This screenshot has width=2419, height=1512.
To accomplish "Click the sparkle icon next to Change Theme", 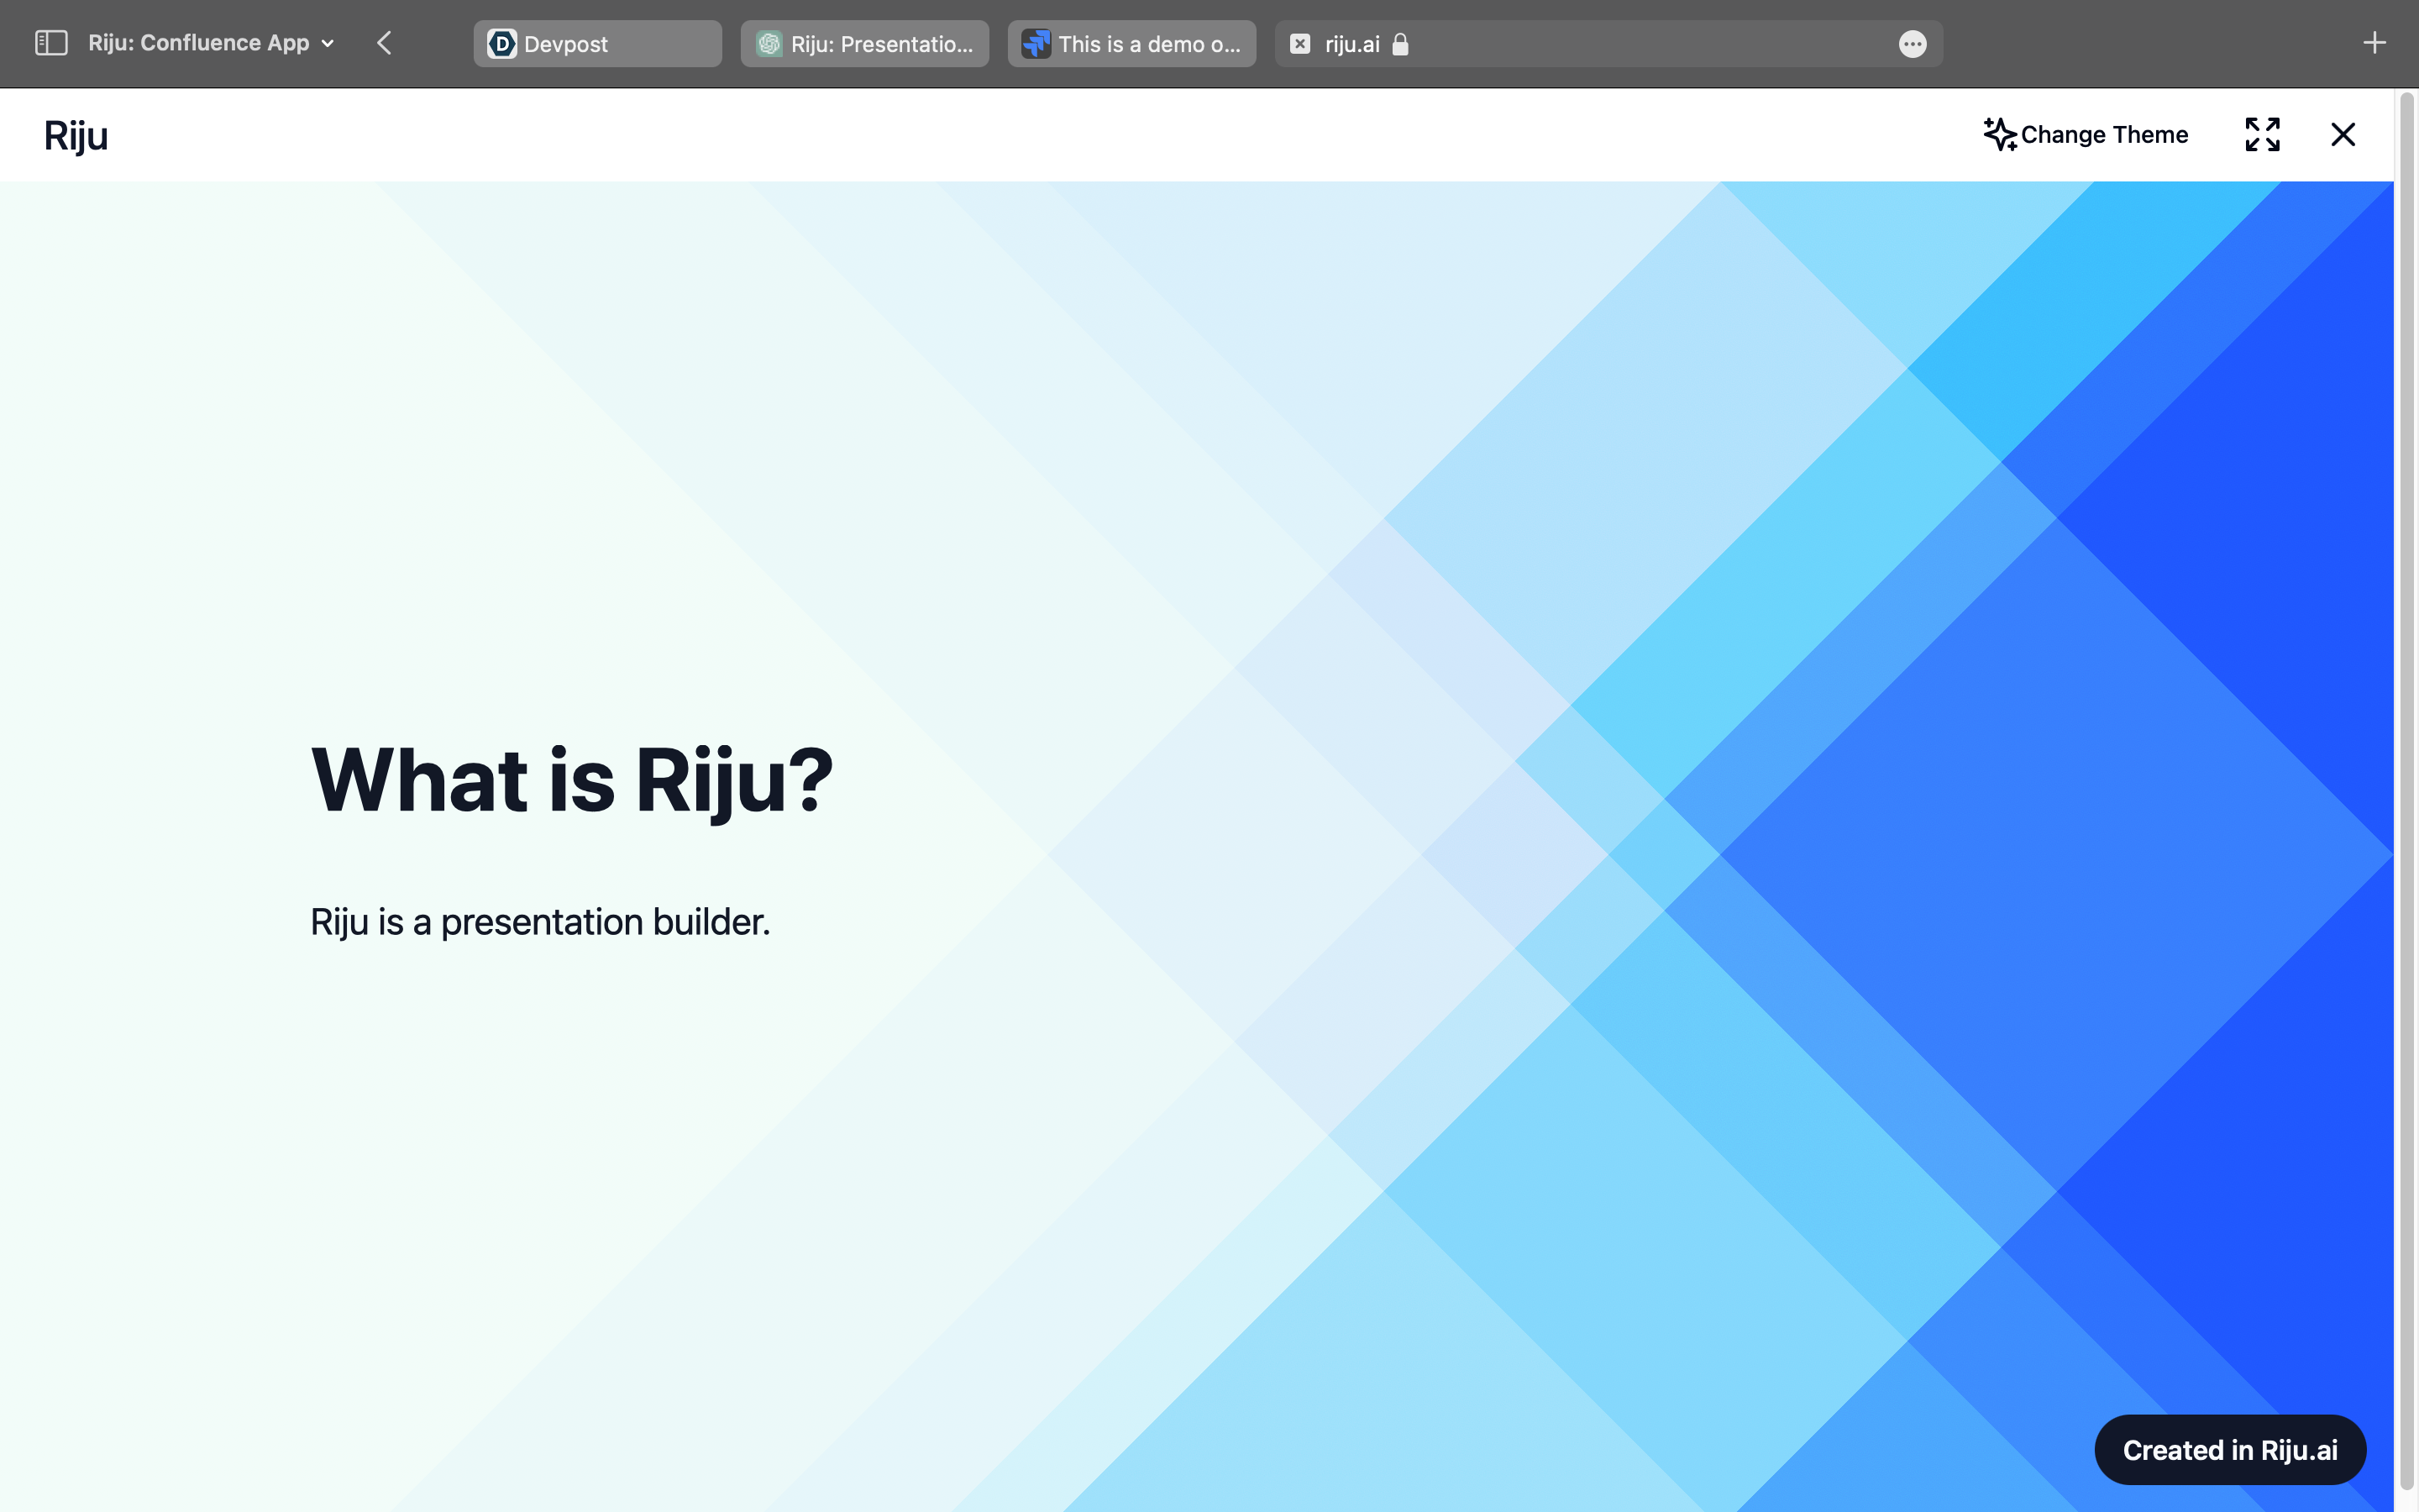I will click(1999, 134).
